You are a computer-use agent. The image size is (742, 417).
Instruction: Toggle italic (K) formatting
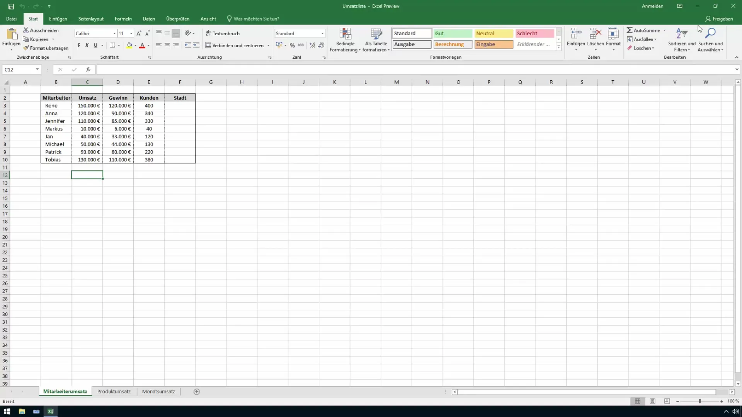point(87,45)
